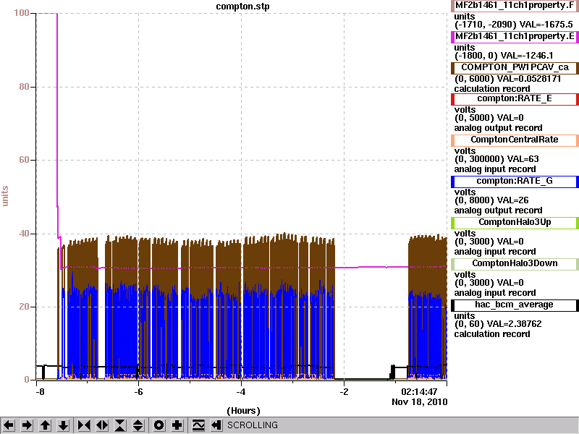579x434 pixels.
Task: Pan the graph down with the down arrow
Action: click(x=64, y=425)
